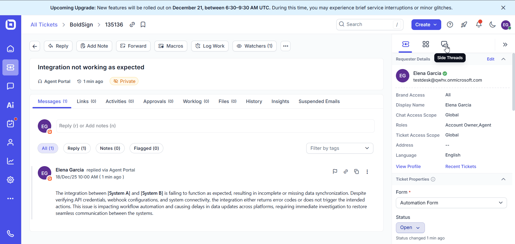Open the analytics chart icon in sidebar
This screenshot has height=244, width=515.
10,161
